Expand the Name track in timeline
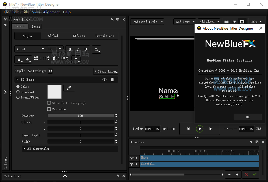Screen dimensions: 268x182 point(137,158)
